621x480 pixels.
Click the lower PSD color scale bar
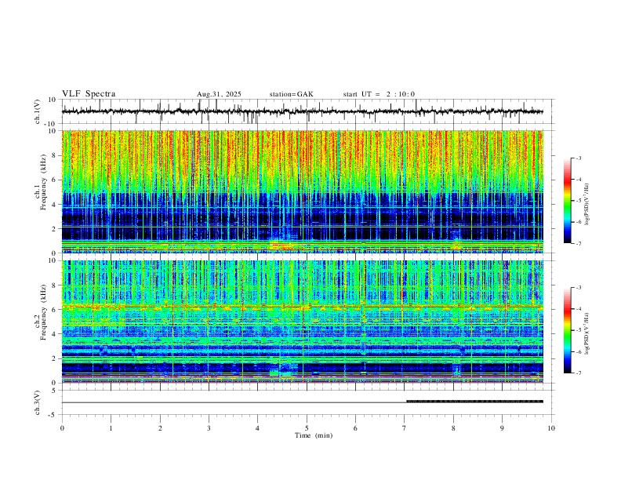click(568, 330)
